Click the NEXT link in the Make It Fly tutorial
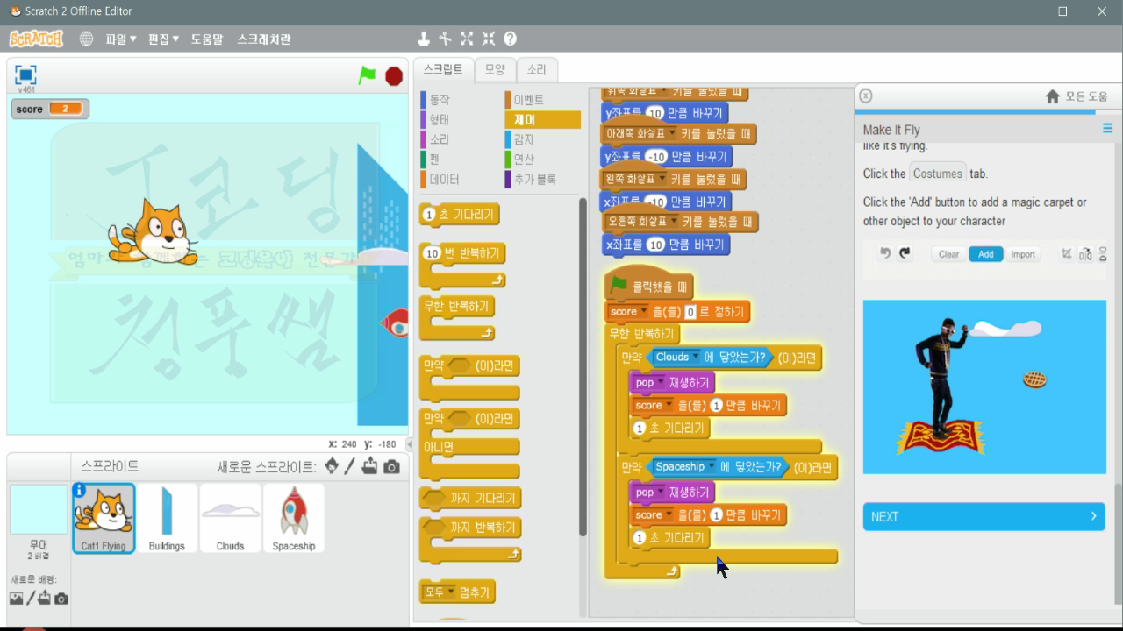Image resolution: width=1123 pixels, height=631 pixels. [x=984, y=516]
